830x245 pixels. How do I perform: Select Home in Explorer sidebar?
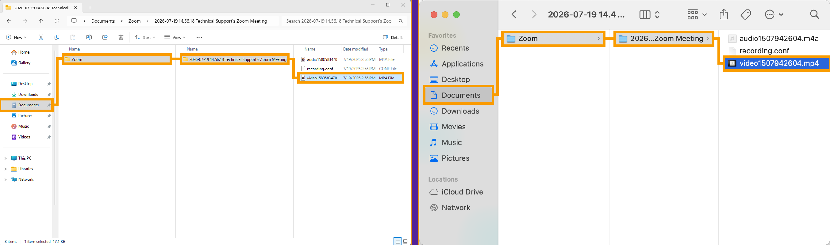tap(20, 52)
